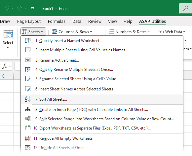
Task: Click the Sheets table icon
Action: [24, 32]
